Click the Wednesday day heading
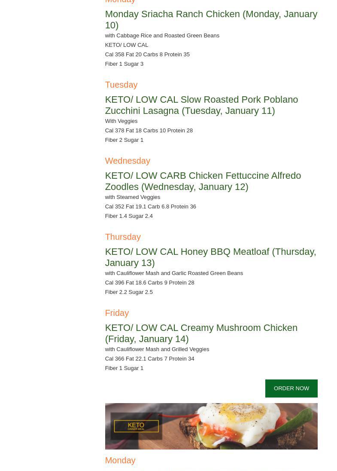The height and width of the screenshot is (471, 337). tap(128, 161)
